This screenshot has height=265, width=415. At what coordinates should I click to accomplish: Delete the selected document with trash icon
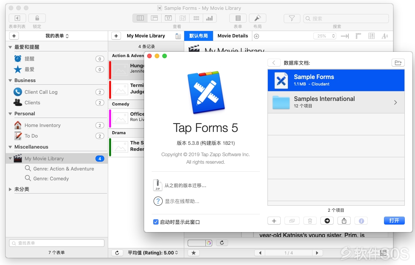[310, 220]
